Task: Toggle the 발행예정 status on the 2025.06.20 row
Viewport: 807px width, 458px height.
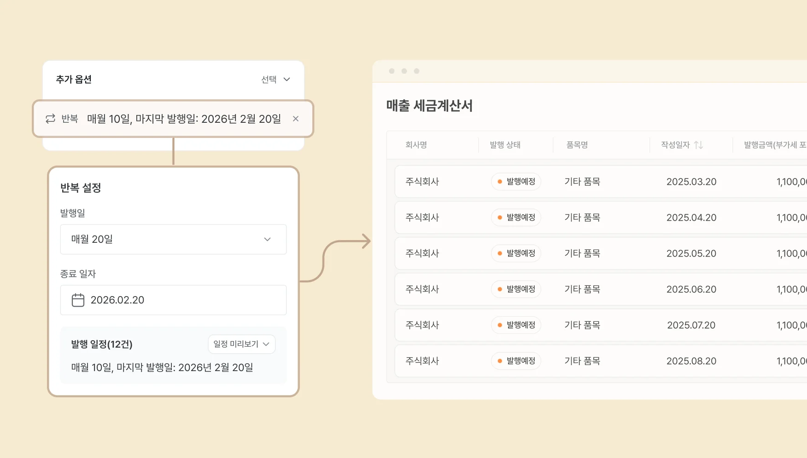Action: click(x=516, y=289)
